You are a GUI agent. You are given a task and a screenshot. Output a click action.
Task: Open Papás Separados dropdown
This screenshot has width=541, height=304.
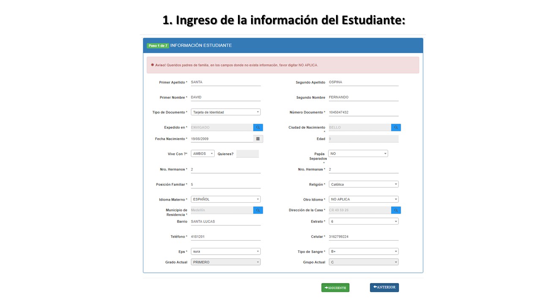coord(358,154)
